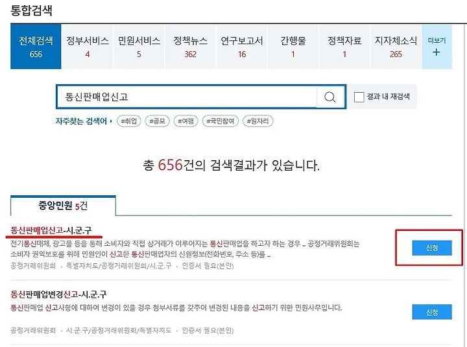
Task: Click the magnifying glass search icon
Action: (x=329, y=97)
